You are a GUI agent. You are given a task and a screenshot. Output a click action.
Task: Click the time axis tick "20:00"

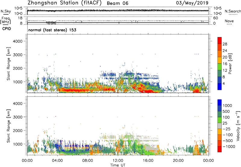point(178,161)
